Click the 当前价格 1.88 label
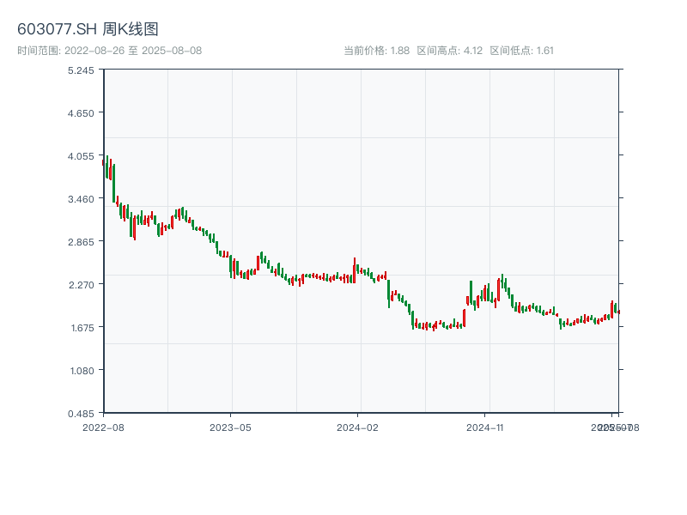Image resolution: width=687 pixels, height=515 pixels. pos(376,50)
